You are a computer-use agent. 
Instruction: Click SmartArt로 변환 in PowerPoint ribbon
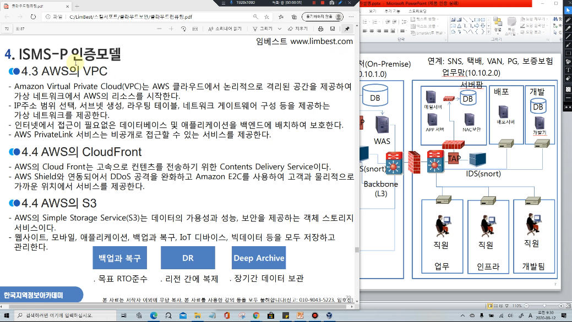(428, 33)
